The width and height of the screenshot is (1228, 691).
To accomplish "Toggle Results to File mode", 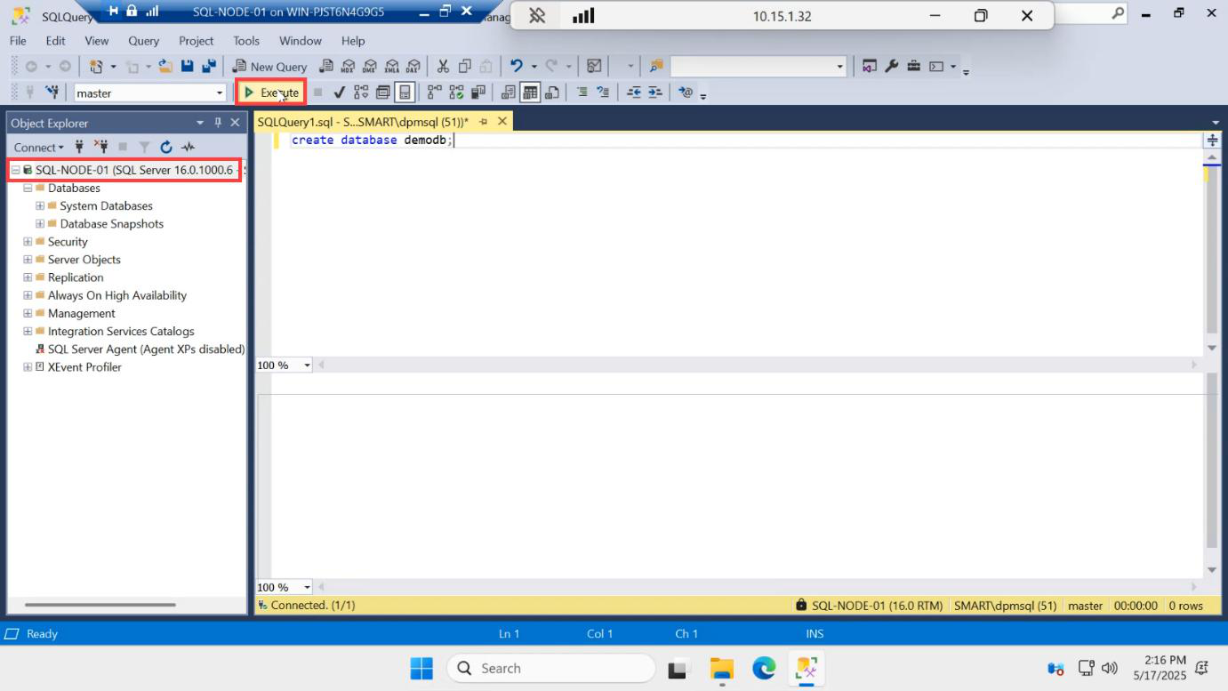I will point(552,92).
